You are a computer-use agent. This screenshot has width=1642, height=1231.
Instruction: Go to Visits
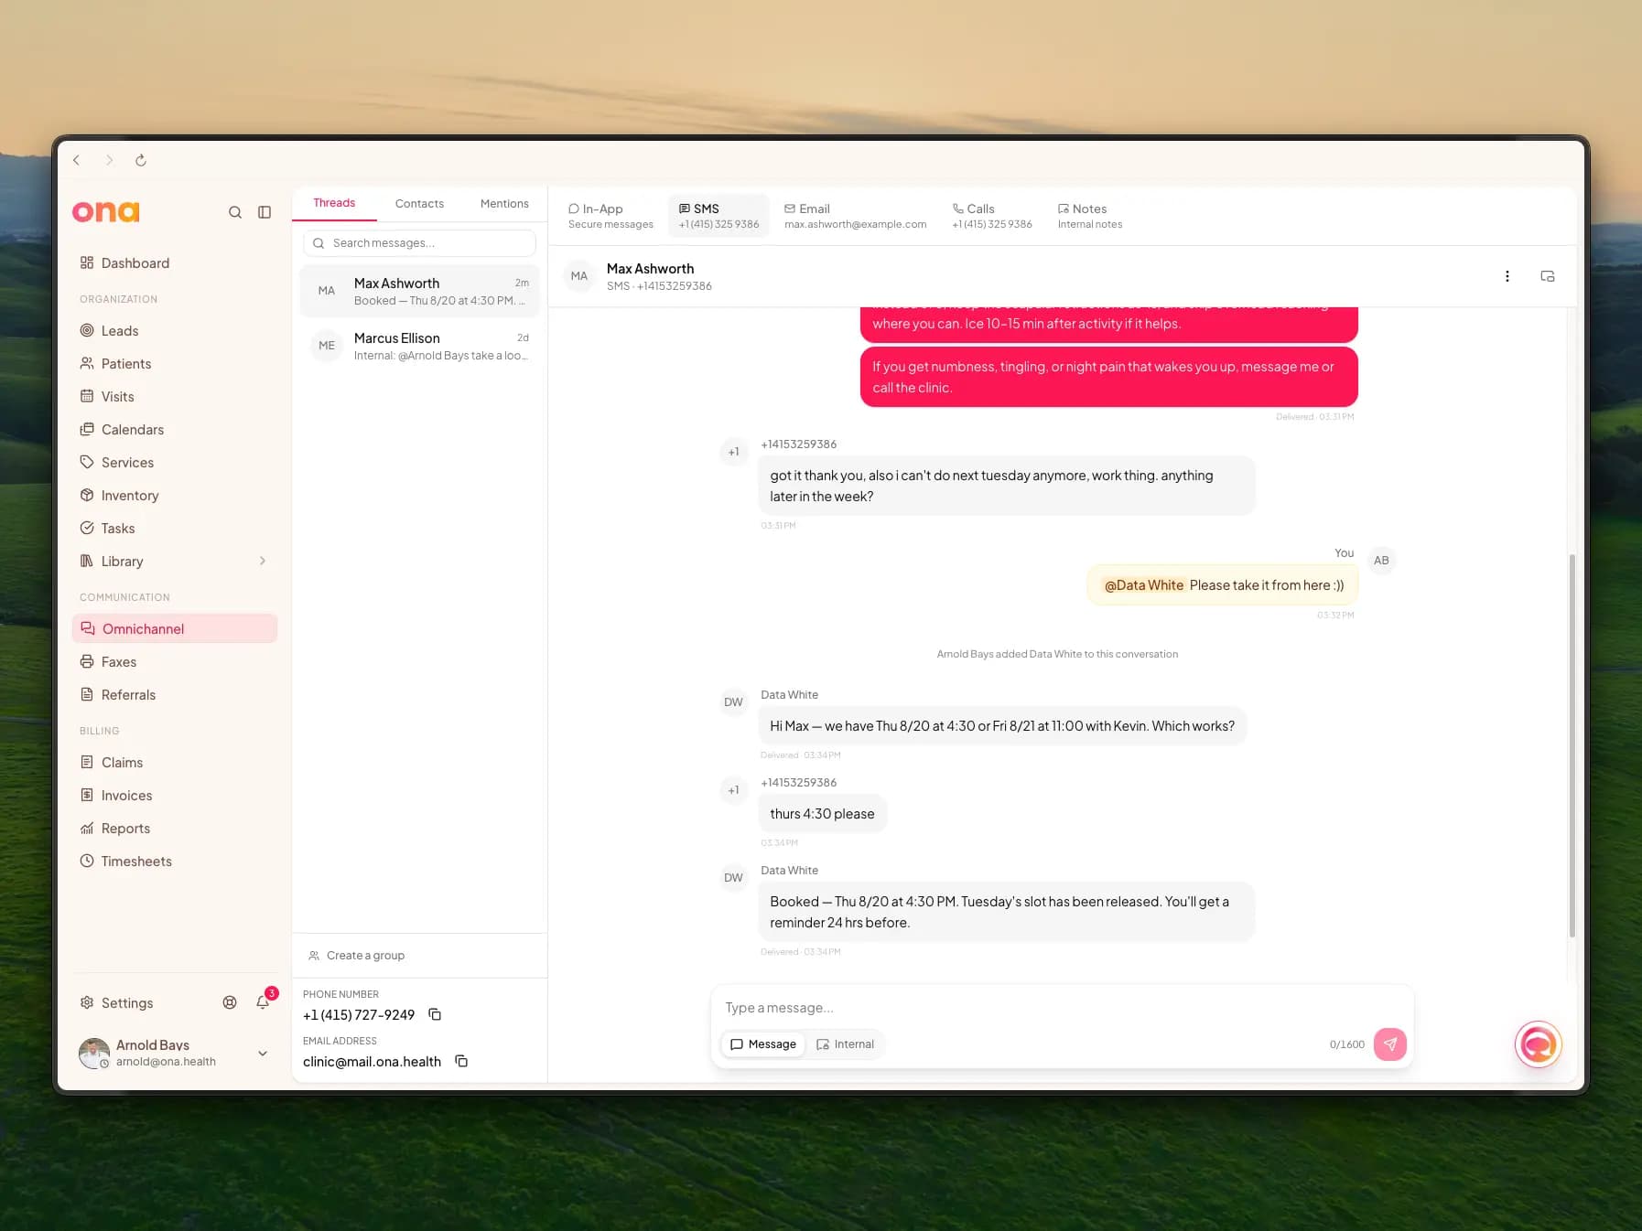pos(174,397)
